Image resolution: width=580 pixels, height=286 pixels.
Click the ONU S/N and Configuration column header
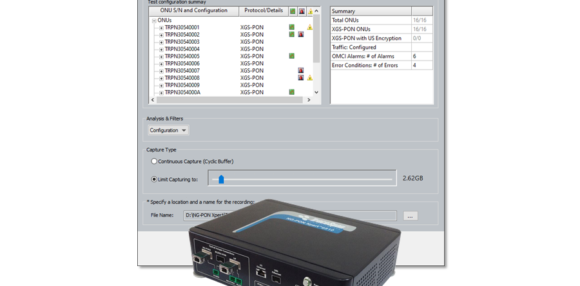tap(194, 11)
